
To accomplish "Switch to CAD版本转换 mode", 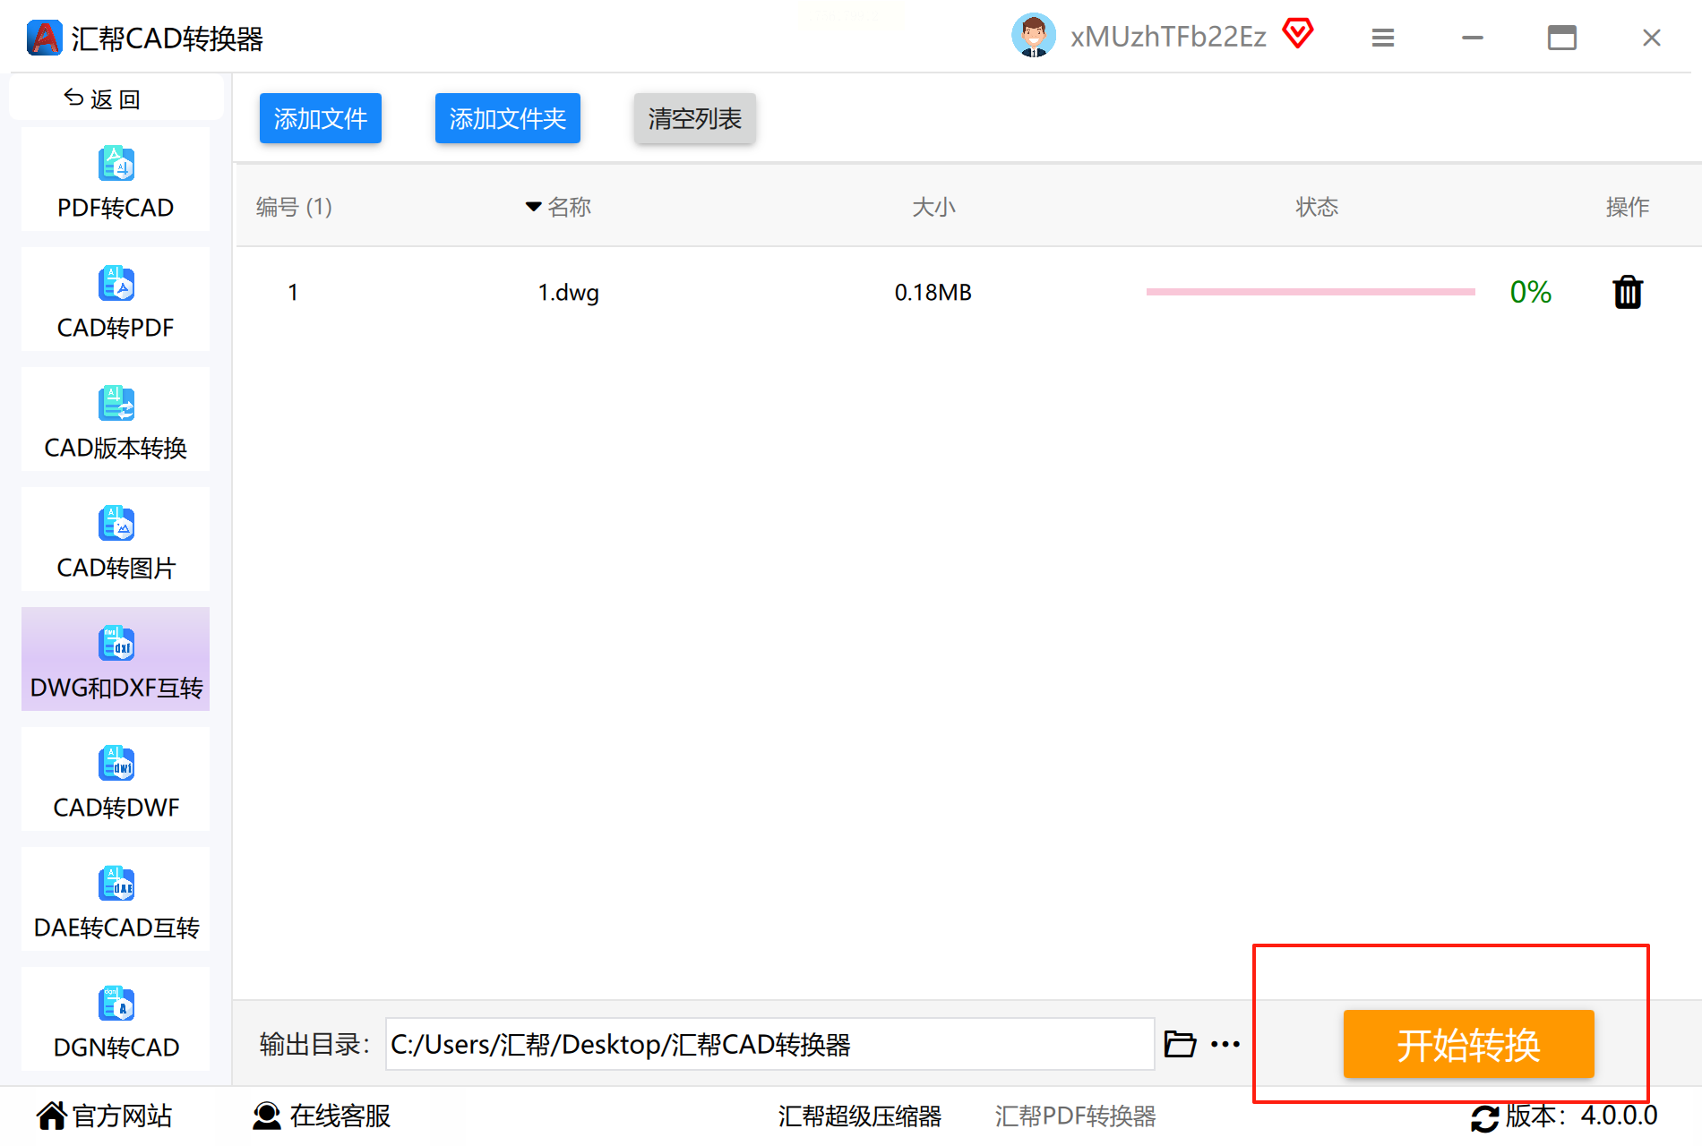I will coord(116,420).
